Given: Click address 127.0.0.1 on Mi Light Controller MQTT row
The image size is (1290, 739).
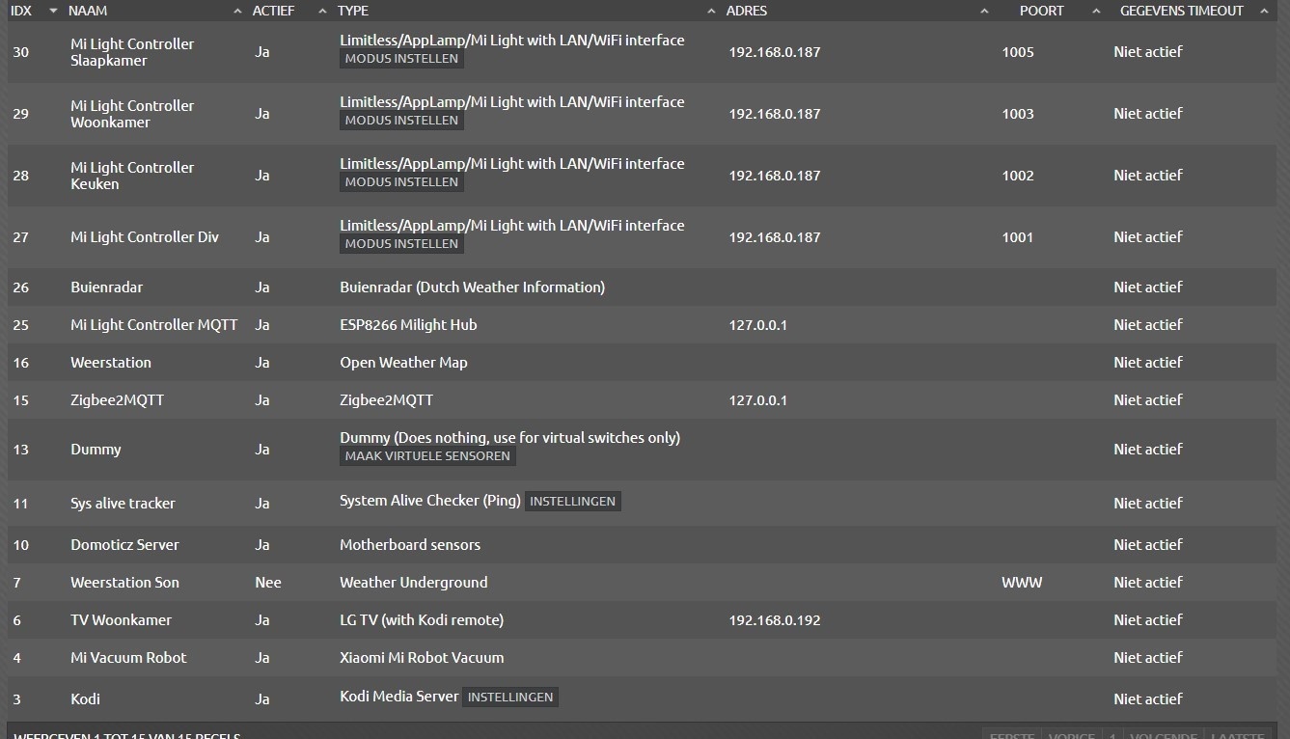Looking at the screenshot, I should [757, 325].
